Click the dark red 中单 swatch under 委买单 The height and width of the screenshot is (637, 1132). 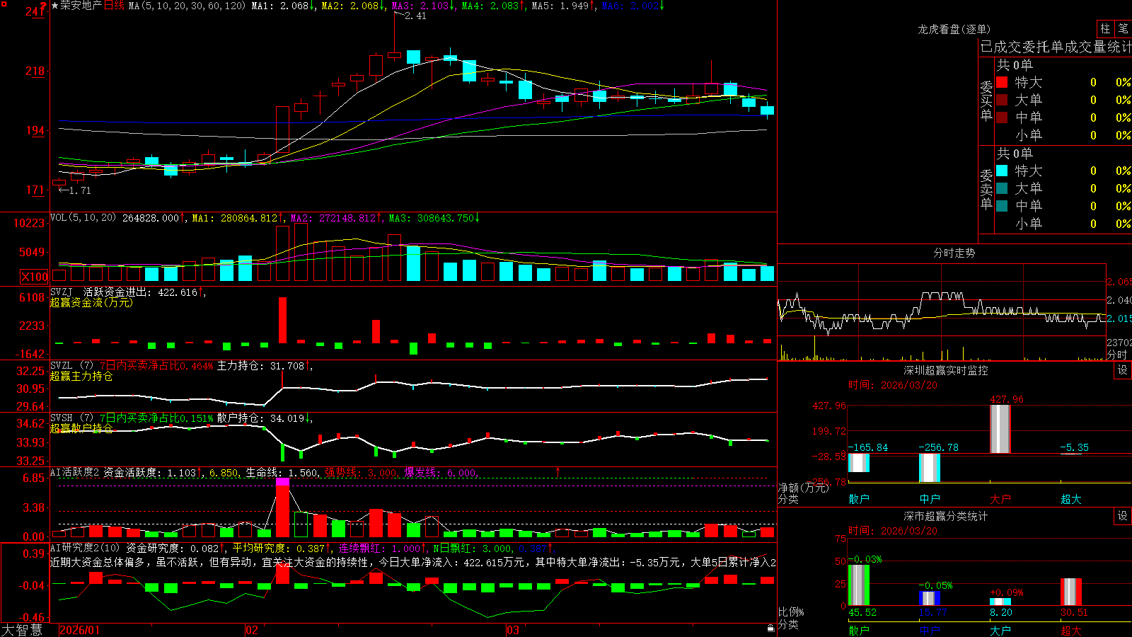click(1002, 117)
